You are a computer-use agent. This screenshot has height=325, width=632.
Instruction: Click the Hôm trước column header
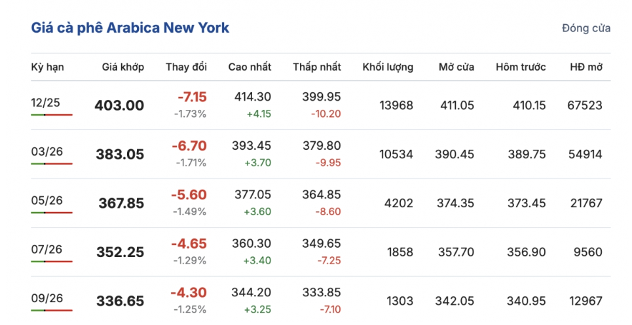521,67
